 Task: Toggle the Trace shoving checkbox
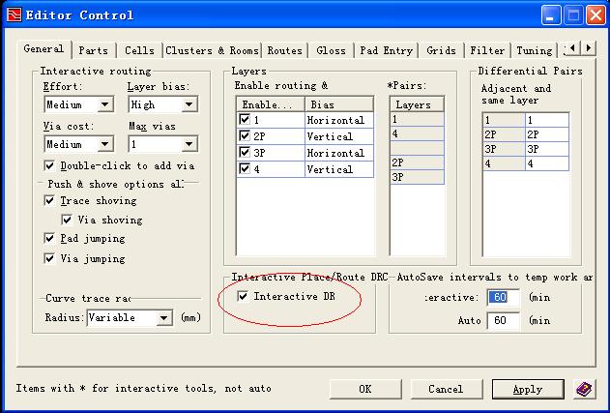(x=49, y=200)
